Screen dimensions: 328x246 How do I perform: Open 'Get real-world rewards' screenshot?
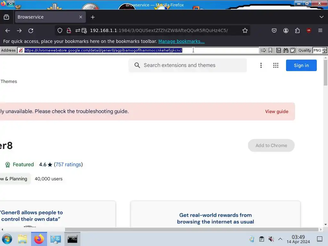tap(215, 214)
